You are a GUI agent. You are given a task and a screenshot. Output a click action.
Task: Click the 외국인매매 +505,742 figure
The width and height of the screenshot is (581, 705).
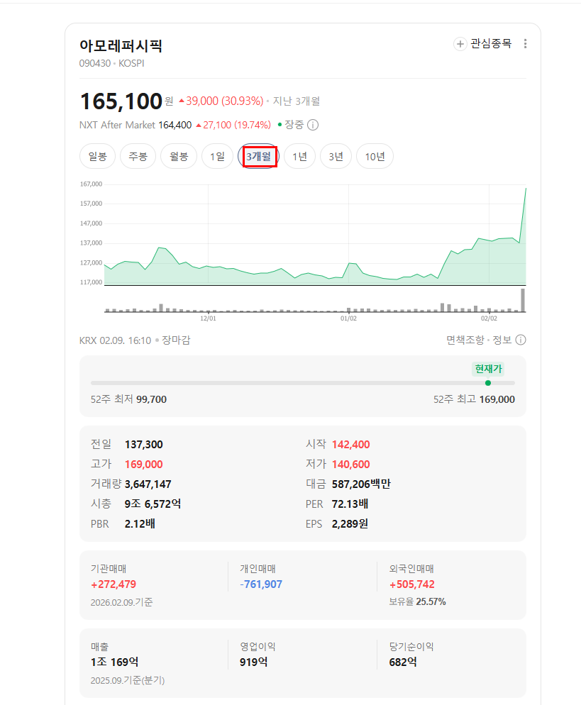[x=412, y=584]
